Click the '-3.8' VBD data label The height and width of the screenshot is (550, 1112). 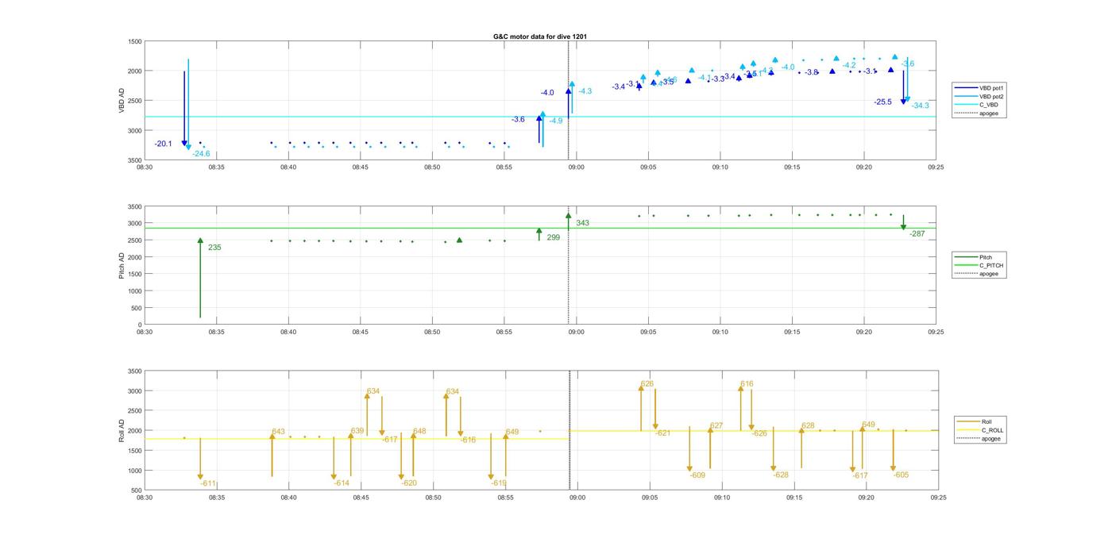click(x=811, y=72)
